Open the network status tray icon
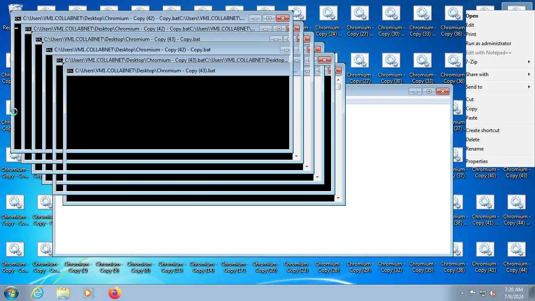 pos(483,293)
